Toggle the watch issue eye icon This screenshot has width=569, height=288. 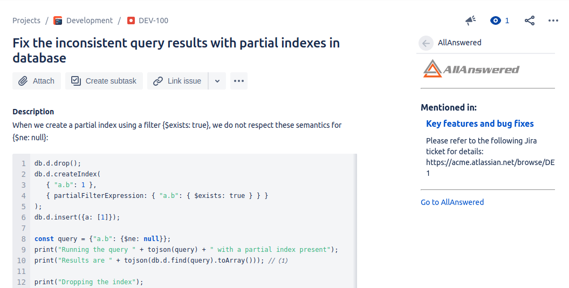[x=495, y=20]
